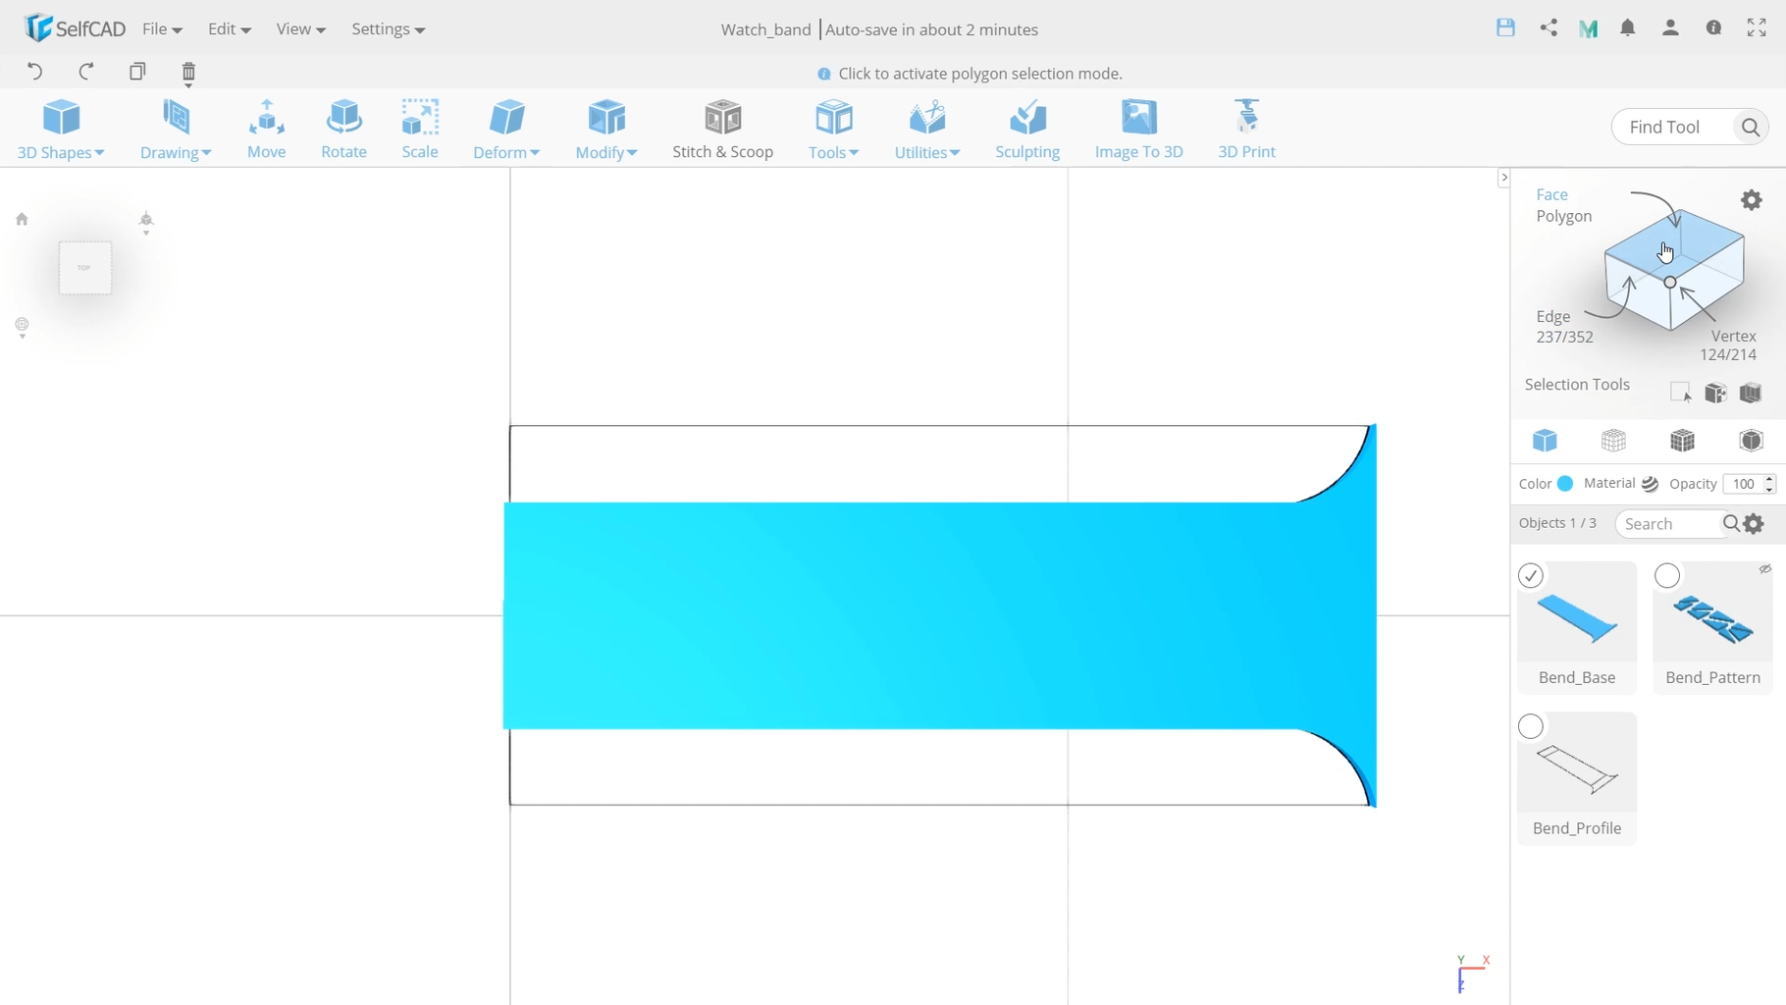
Task: Click the undo arrow icon
Action: coord(35,72)
